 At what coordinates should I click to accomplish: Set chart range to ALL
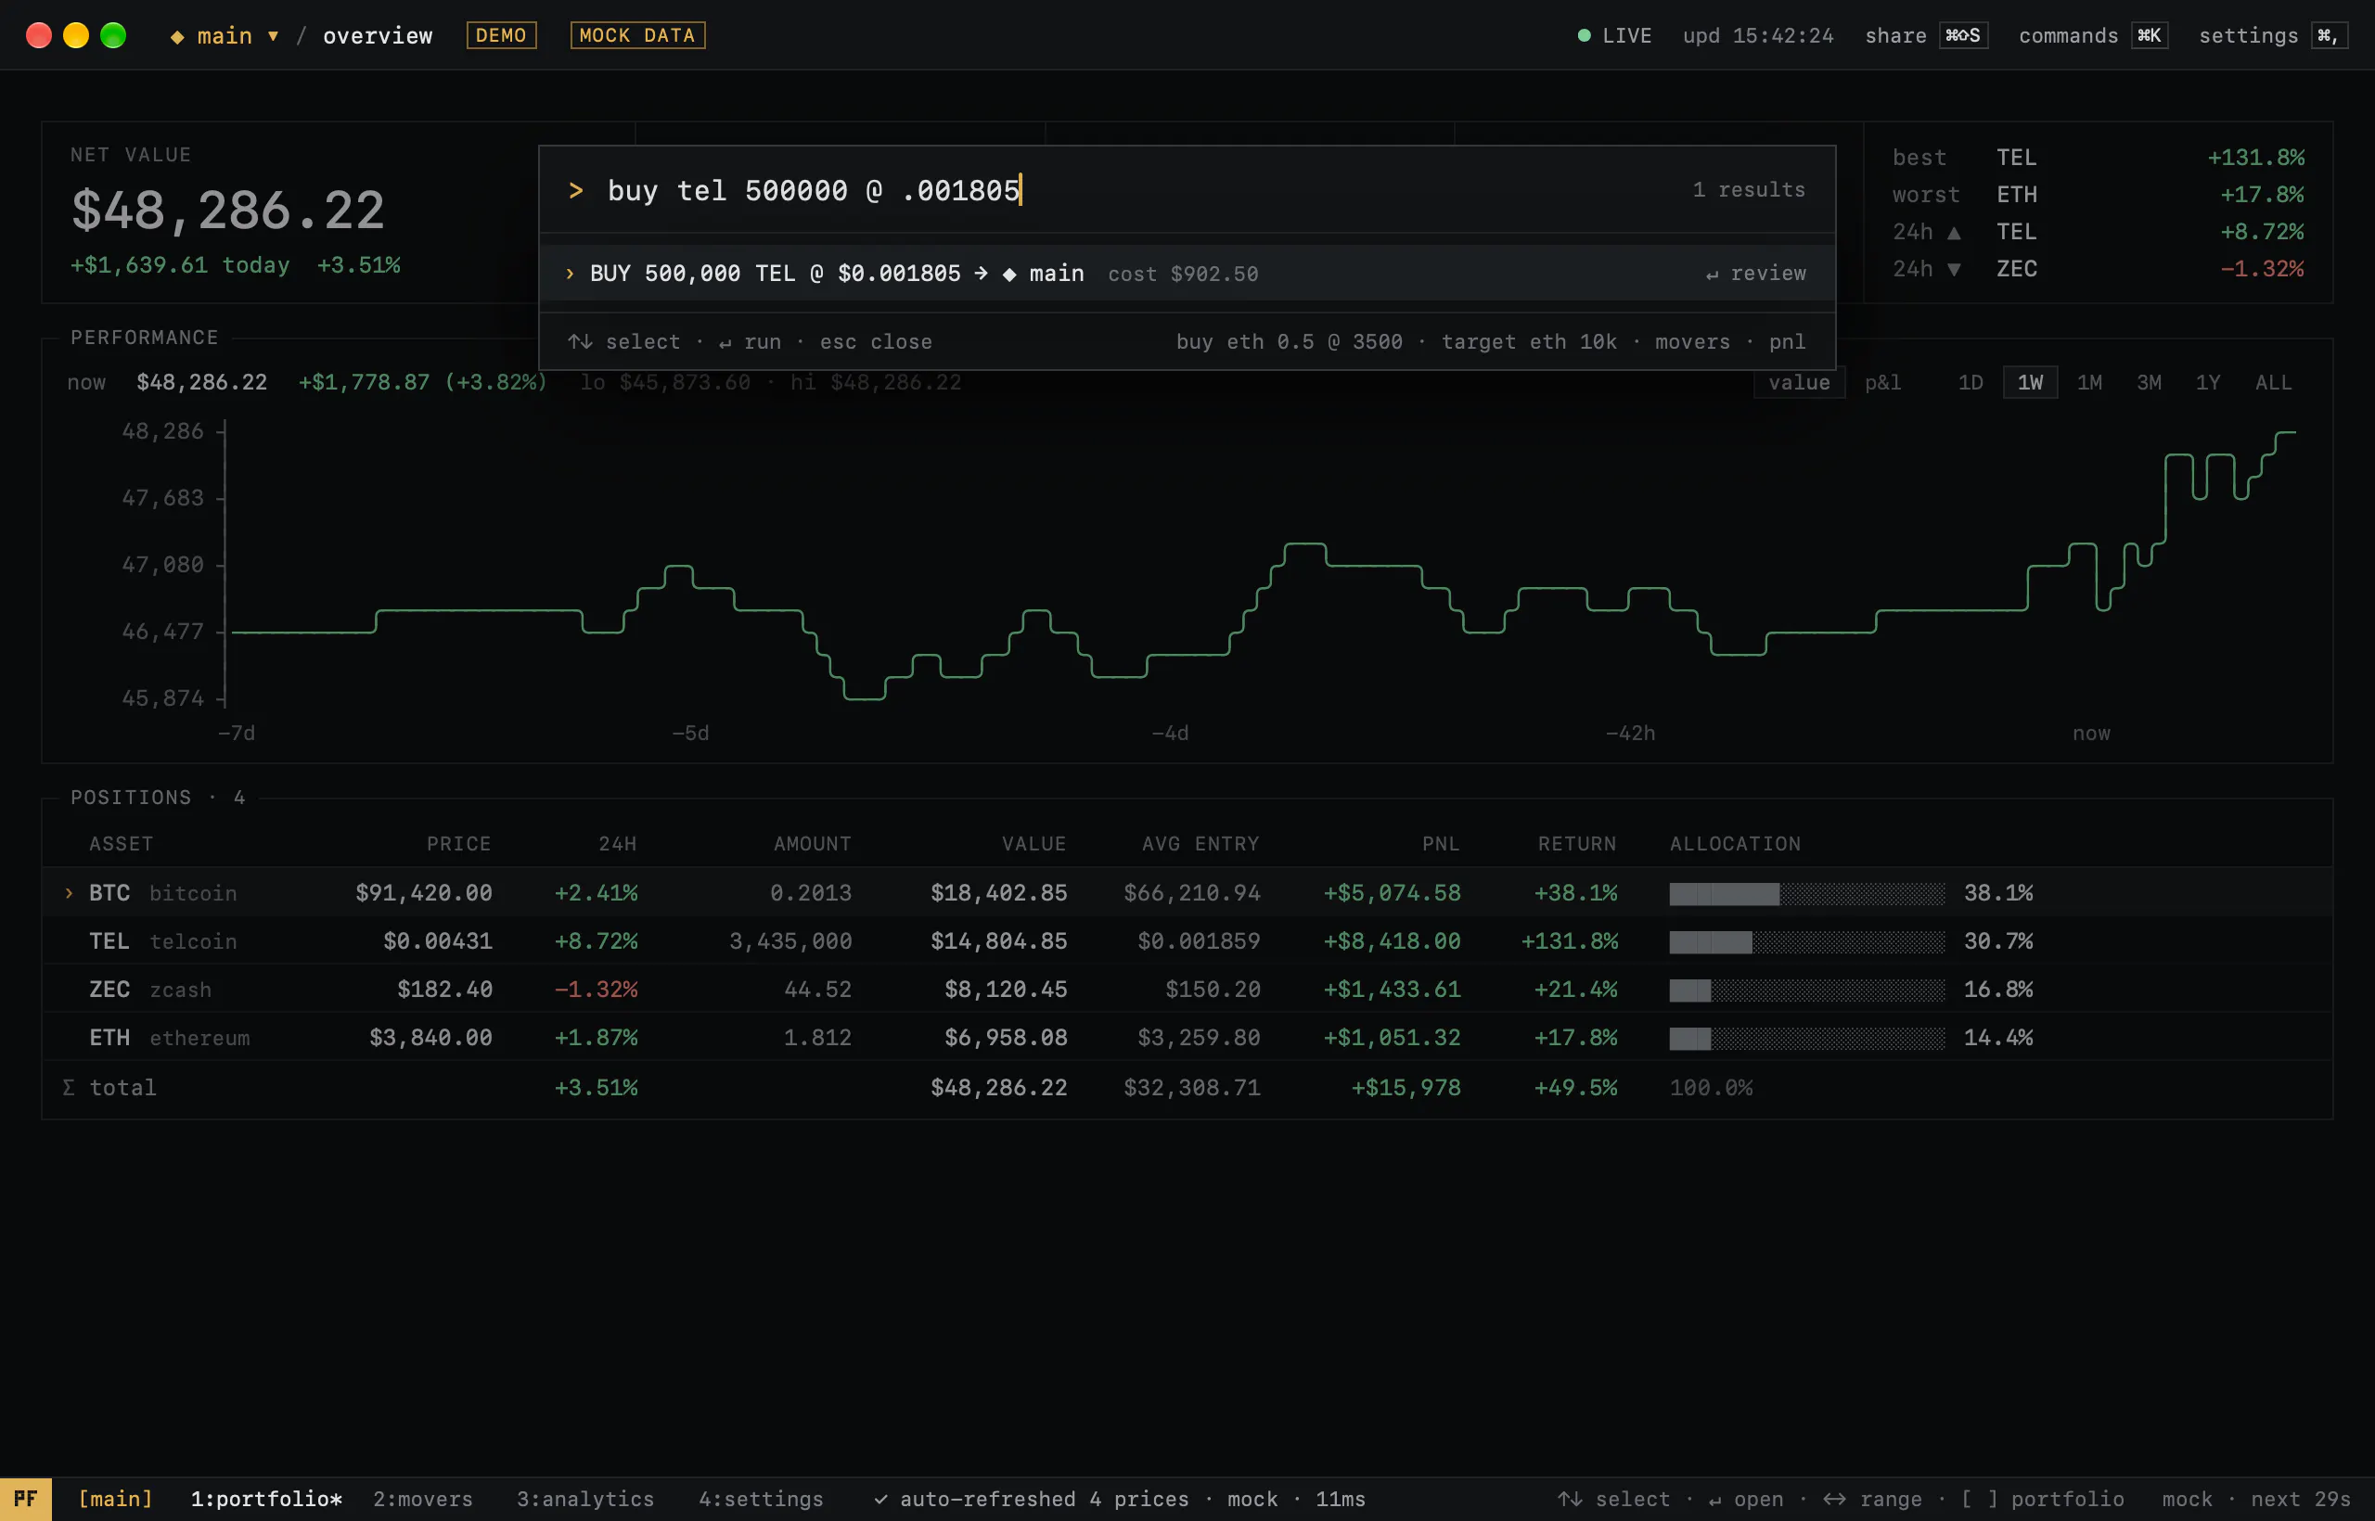click(x=2273, y=382)
